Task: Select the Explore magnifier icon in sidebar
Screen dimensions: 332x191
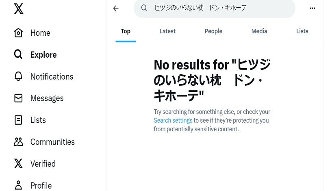Action: point(18,54)
